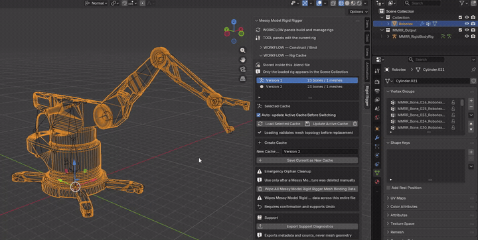Open the Render properties tab icon
The height and width of the screenshot is (240, 478).
point(377,82)
